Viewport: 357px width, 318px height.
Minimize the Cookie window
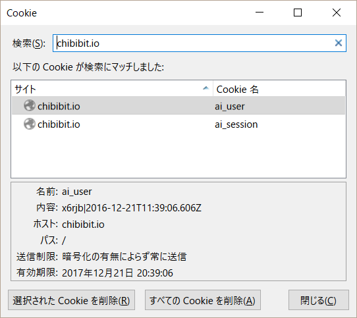[260, 13]
